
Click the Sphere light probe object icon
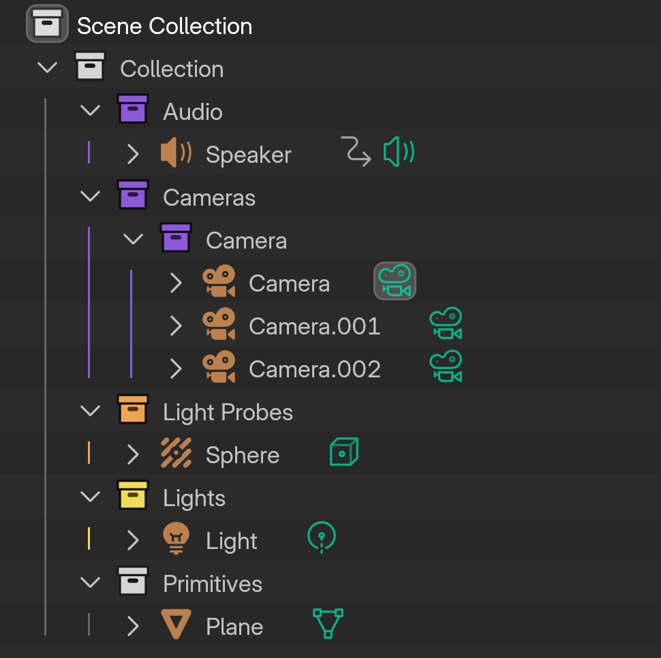(x=176, y=453)
